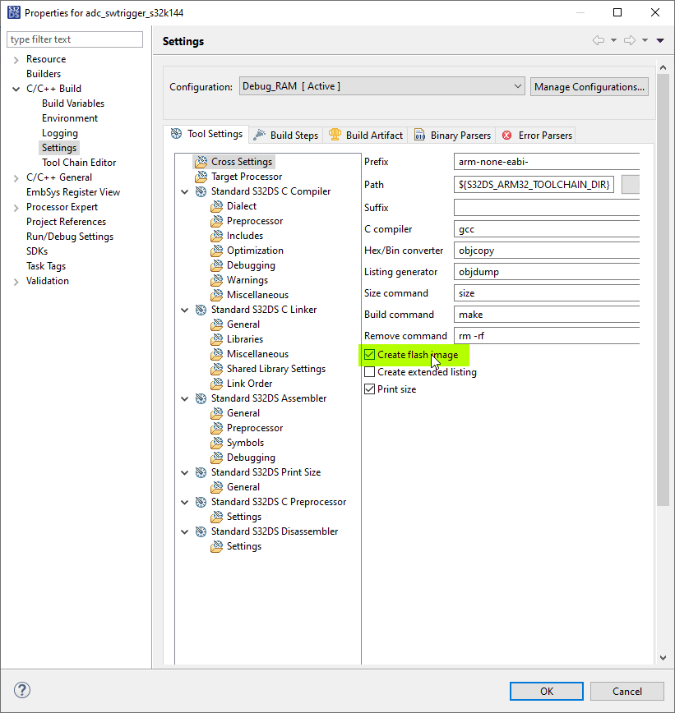This screenshot has width=675, height=713.
Task: Switch to the Build Steps tab
Action: [x=286, y=135]
